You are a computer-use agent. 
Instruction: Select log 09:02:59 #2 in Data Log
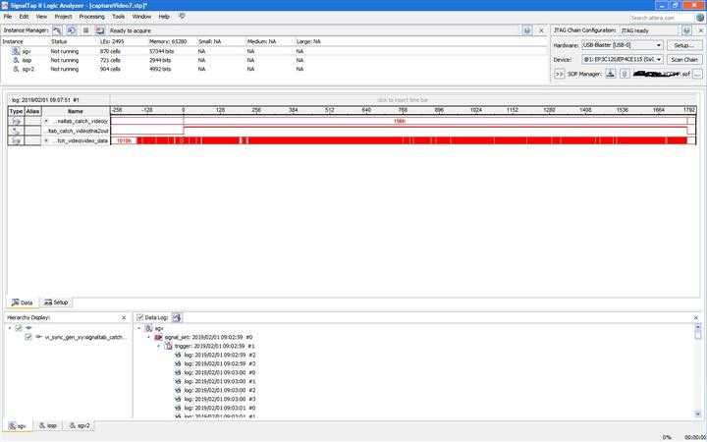point(215,355)
